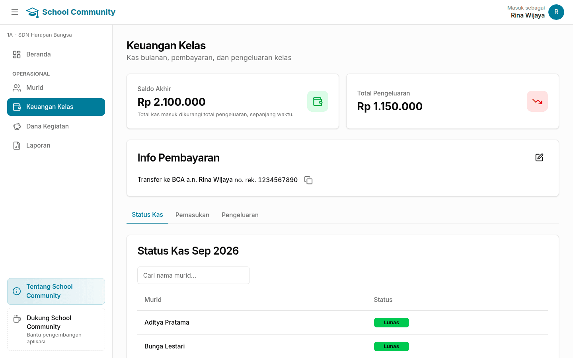
Task: Click the info icon beside Tentang School Community
Action: tap(17, 291)
